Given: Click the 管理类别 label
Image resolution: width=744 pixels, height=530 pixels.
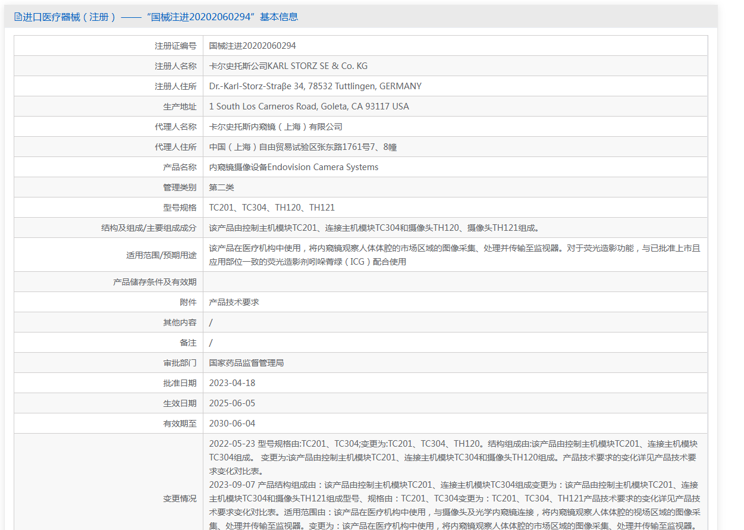Looking at the screenshot, I should click(x=180, y=187).
